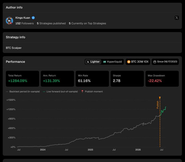Click the orange Bitcoin coin icon
This screenshot has height=162, width=185.
pos(129,62)
